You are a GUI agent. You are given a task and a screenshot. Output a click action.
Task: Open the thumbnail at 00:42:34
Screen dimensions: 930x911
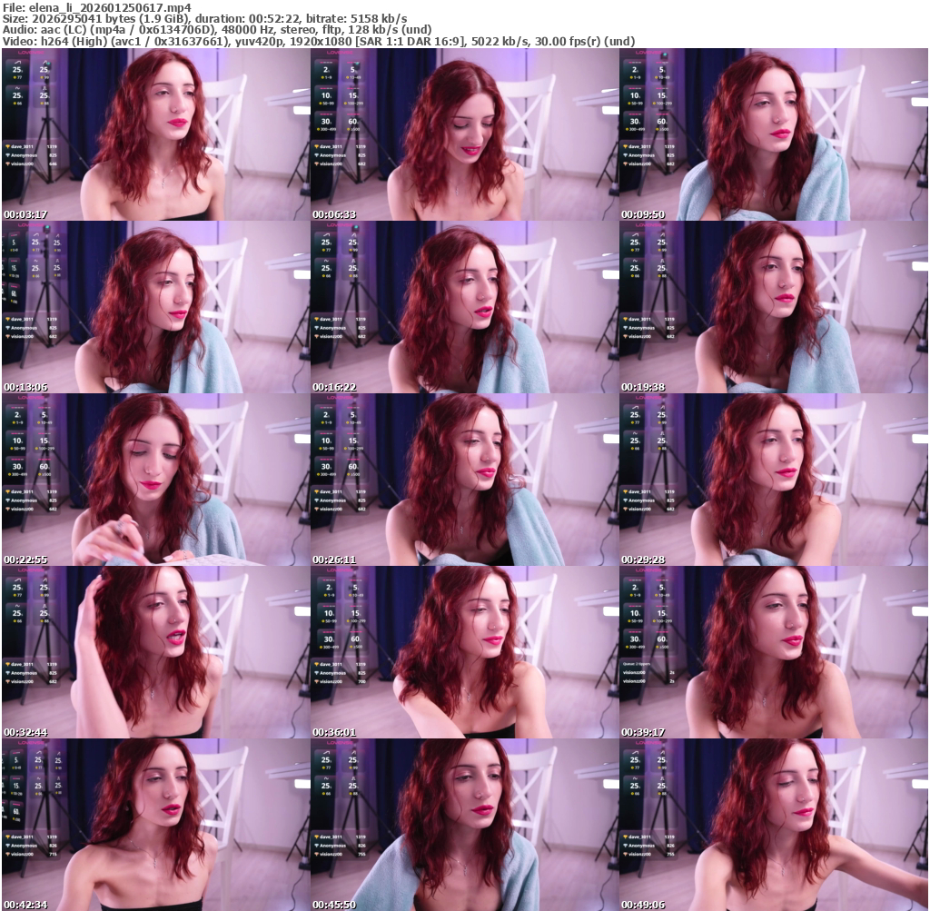pos(156,825)
